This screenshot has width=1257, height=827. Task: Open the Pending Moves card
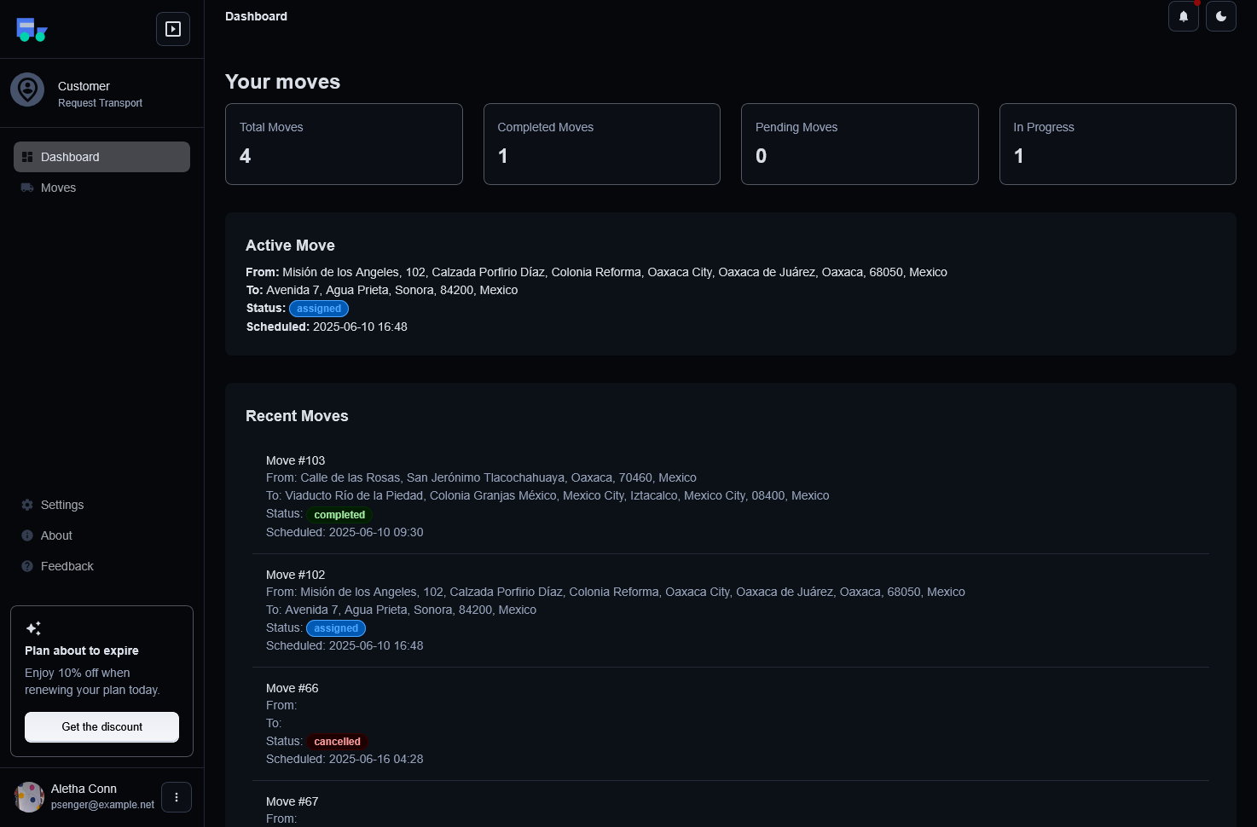point(860,144)
